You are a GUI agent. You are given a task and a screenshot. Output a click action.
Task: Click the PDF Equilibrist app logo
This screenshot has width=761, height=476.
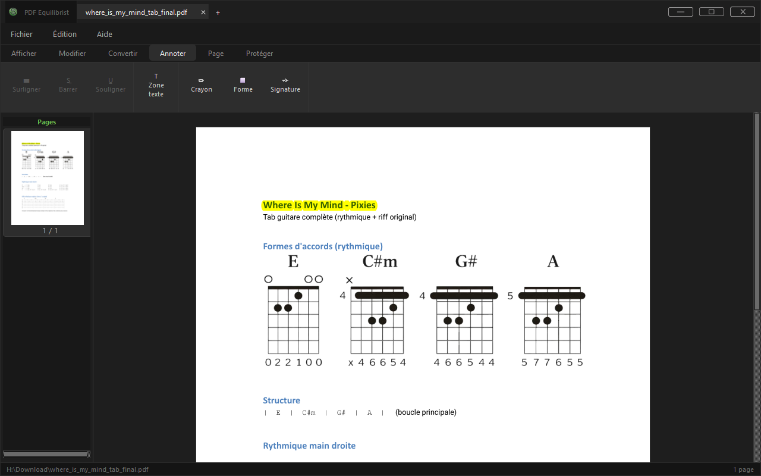point(13,12)
